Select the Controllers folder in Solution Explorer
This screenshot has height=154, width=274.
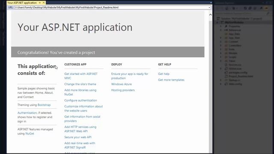click(x=235, y=45)
